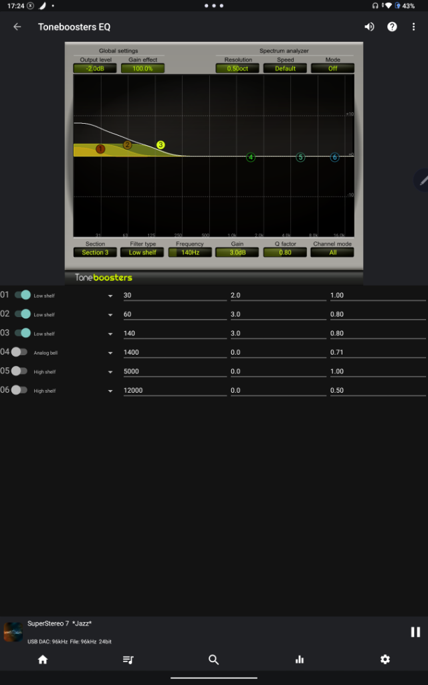Select EQ node 1 on the graph
The image size is (428, 685).
[100, 149]
